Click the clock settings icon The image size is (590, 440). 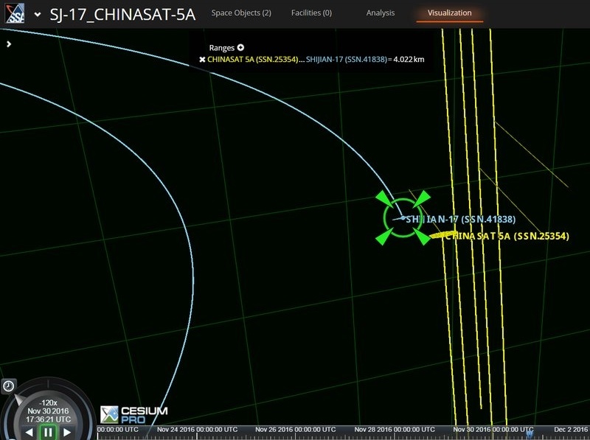click(9, 386)
